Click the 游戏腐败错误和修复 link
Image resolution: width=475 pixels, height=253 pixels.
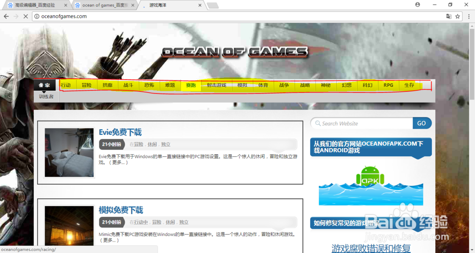tap(371, 249)
